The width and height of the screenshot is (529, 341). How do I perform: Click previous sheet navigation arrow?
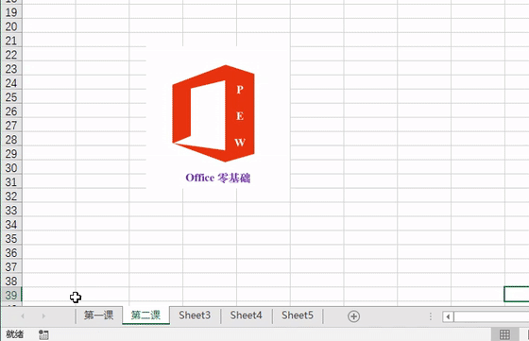[23, 316]
